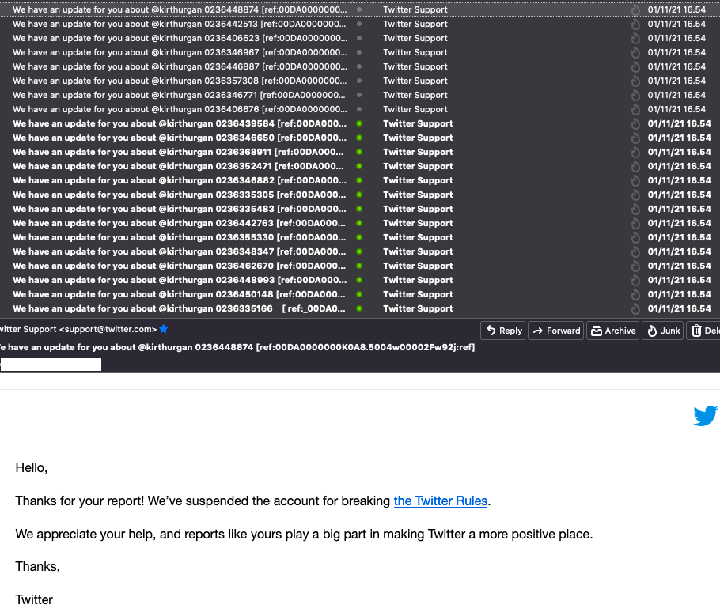Mark message 0236462670 as junk via row icon
This screenshot has height=612, width=720.
click(635, 266)
